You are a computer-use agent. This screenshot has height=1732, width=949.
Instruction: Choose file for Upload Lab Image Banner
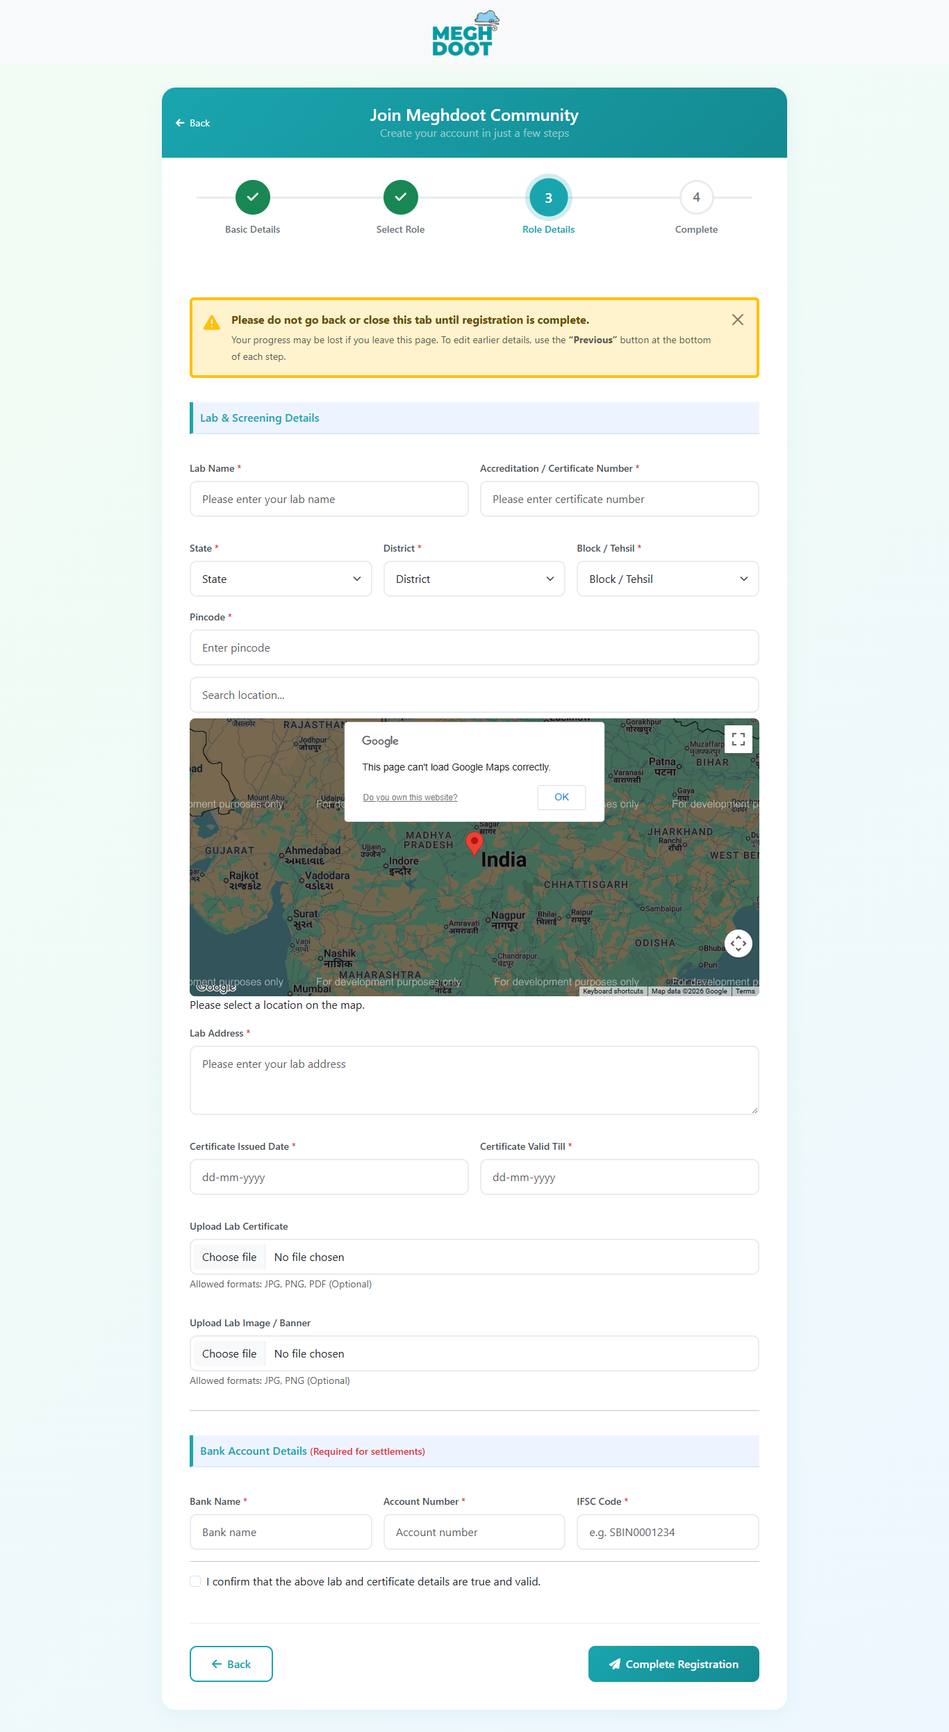click(x=229, y=1353)
